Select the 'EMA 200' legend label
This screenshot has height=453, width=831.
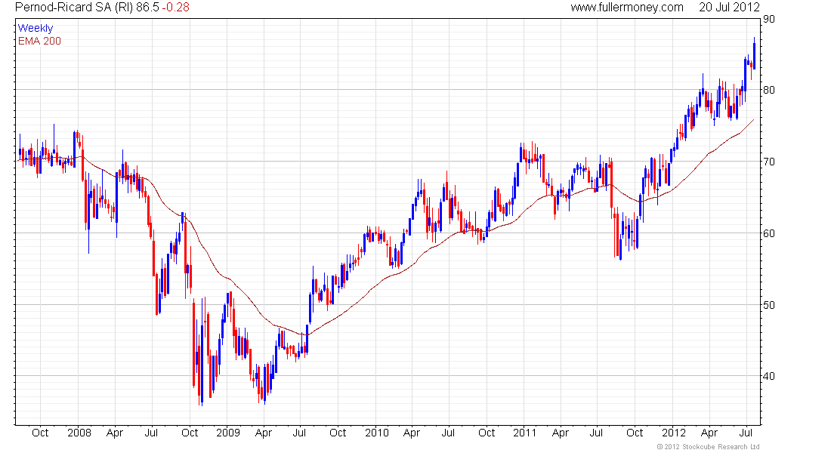click(39, 41)
